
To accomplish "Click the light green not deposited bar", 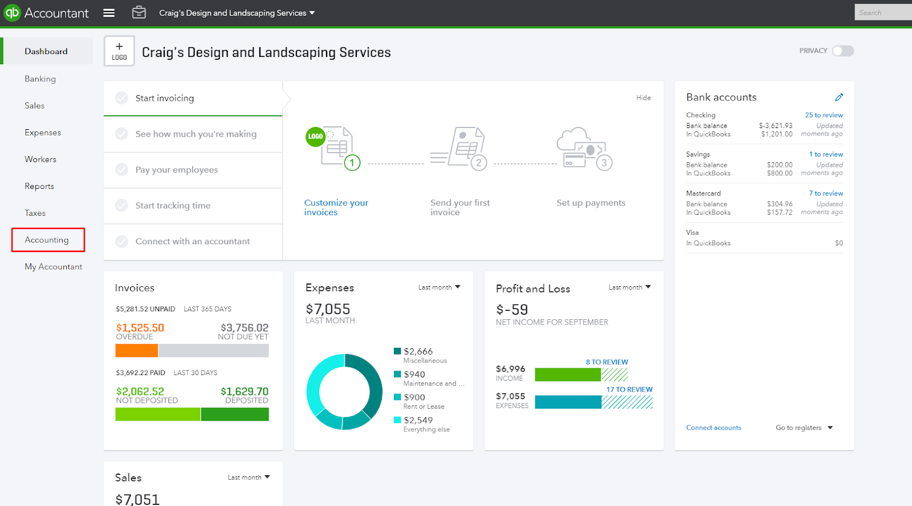I will (x=158, y=414).
